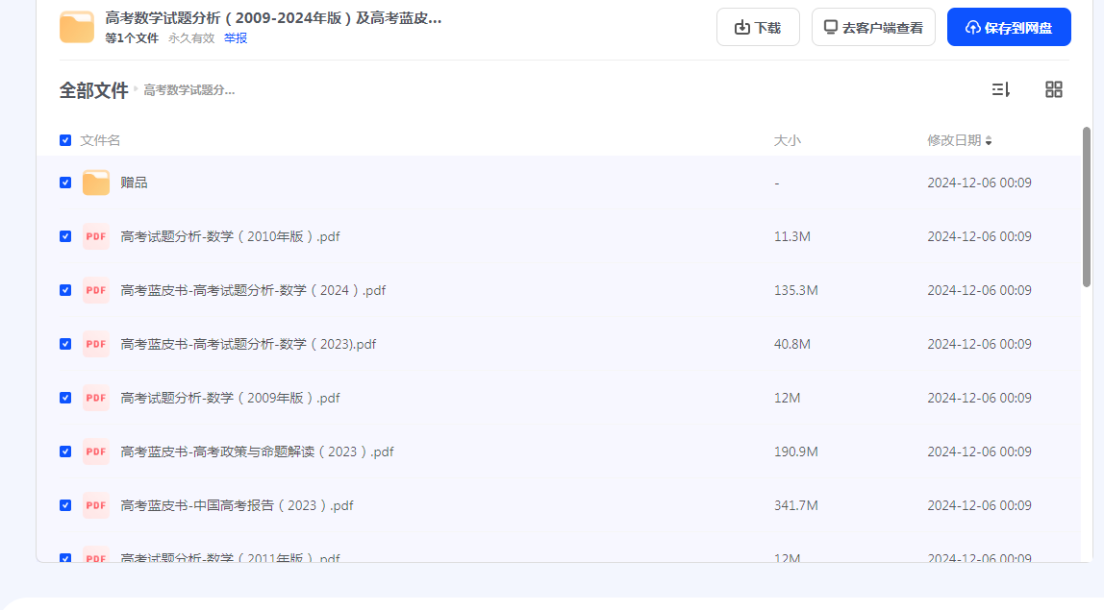Click the file list vertical scrollbar
The height and width of the screenshot is (610, 1104).
pos(1087,207)
